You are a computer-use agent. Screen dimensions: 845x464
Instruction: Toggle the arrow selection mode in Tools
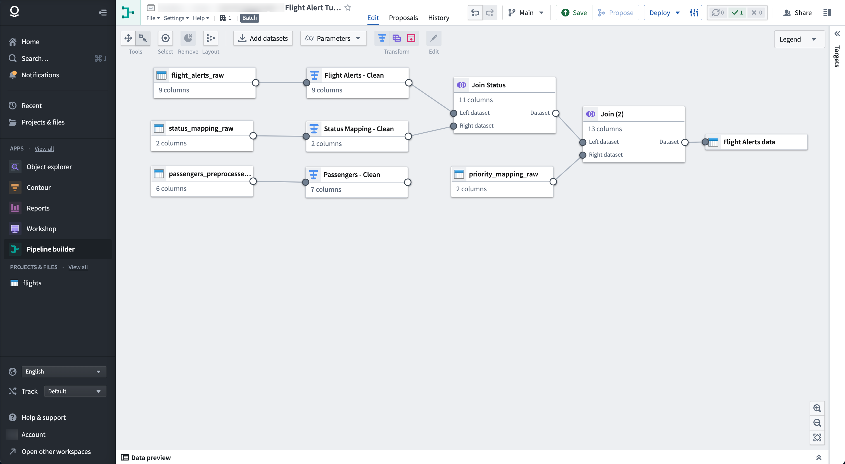pos(143,38)
